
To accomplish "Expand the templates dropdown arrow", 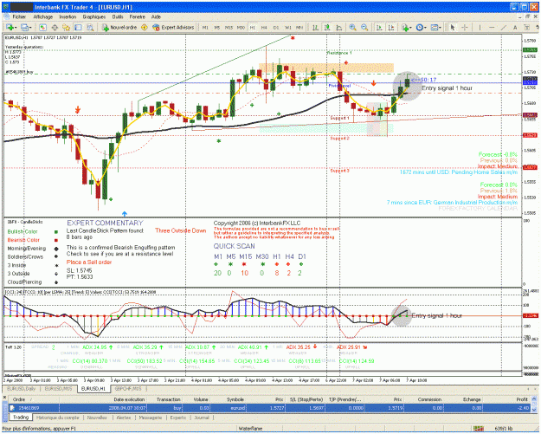I will point(441,28).
